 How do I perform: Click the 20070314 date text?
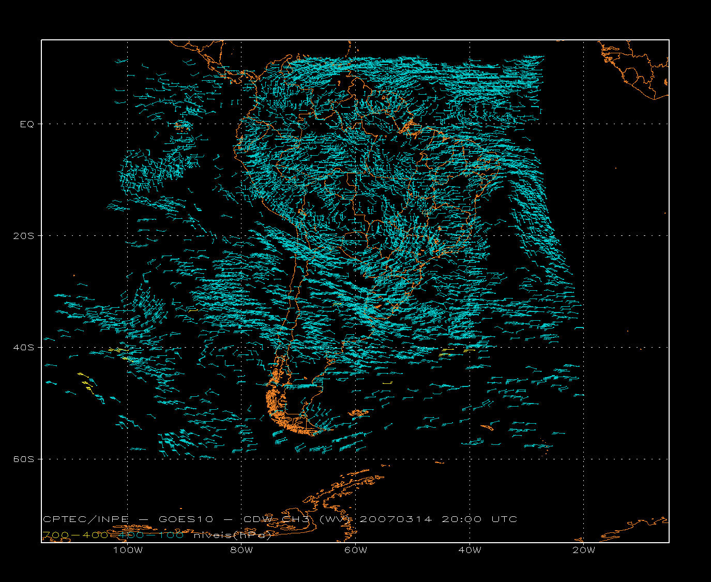click(x=395, y=519)
